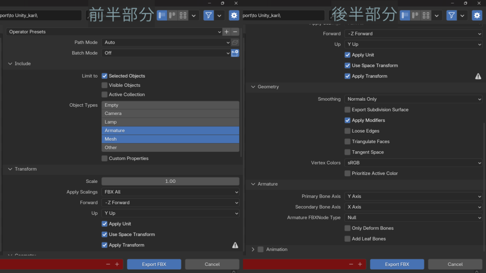Disable the Apply Modifiers checkbox
Image resolution: width=486 pixels, height=273 pixels.
[347, 120]
